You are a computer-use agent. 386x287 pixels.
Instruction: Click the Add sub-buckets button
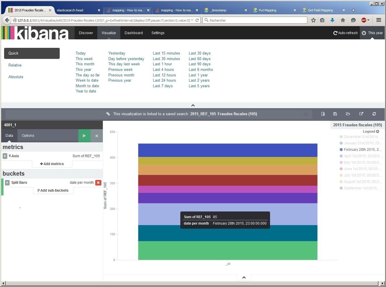(53, 190)
